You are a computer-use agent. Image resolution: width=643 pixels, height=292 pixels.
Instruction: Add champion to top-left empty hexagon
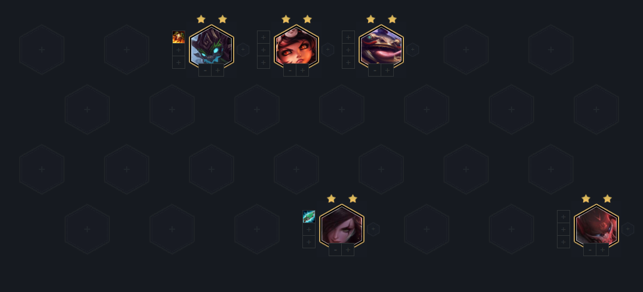42,50
